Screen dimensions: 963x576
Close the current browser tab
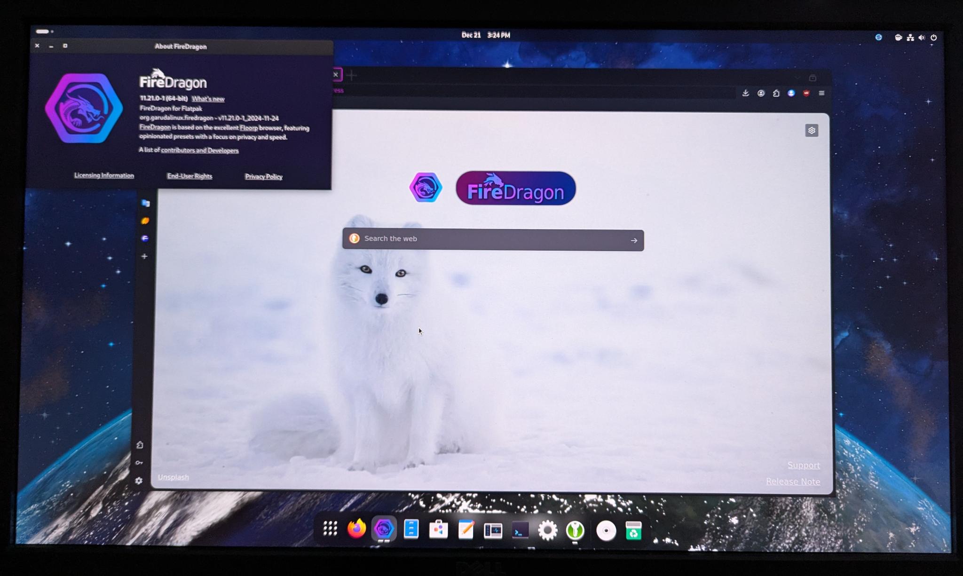tap(336, 74)
